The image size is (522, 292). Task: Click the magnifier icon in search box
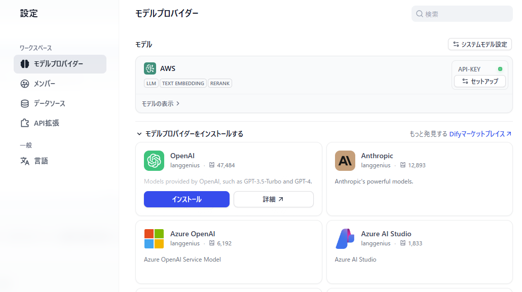click(420, 14)
